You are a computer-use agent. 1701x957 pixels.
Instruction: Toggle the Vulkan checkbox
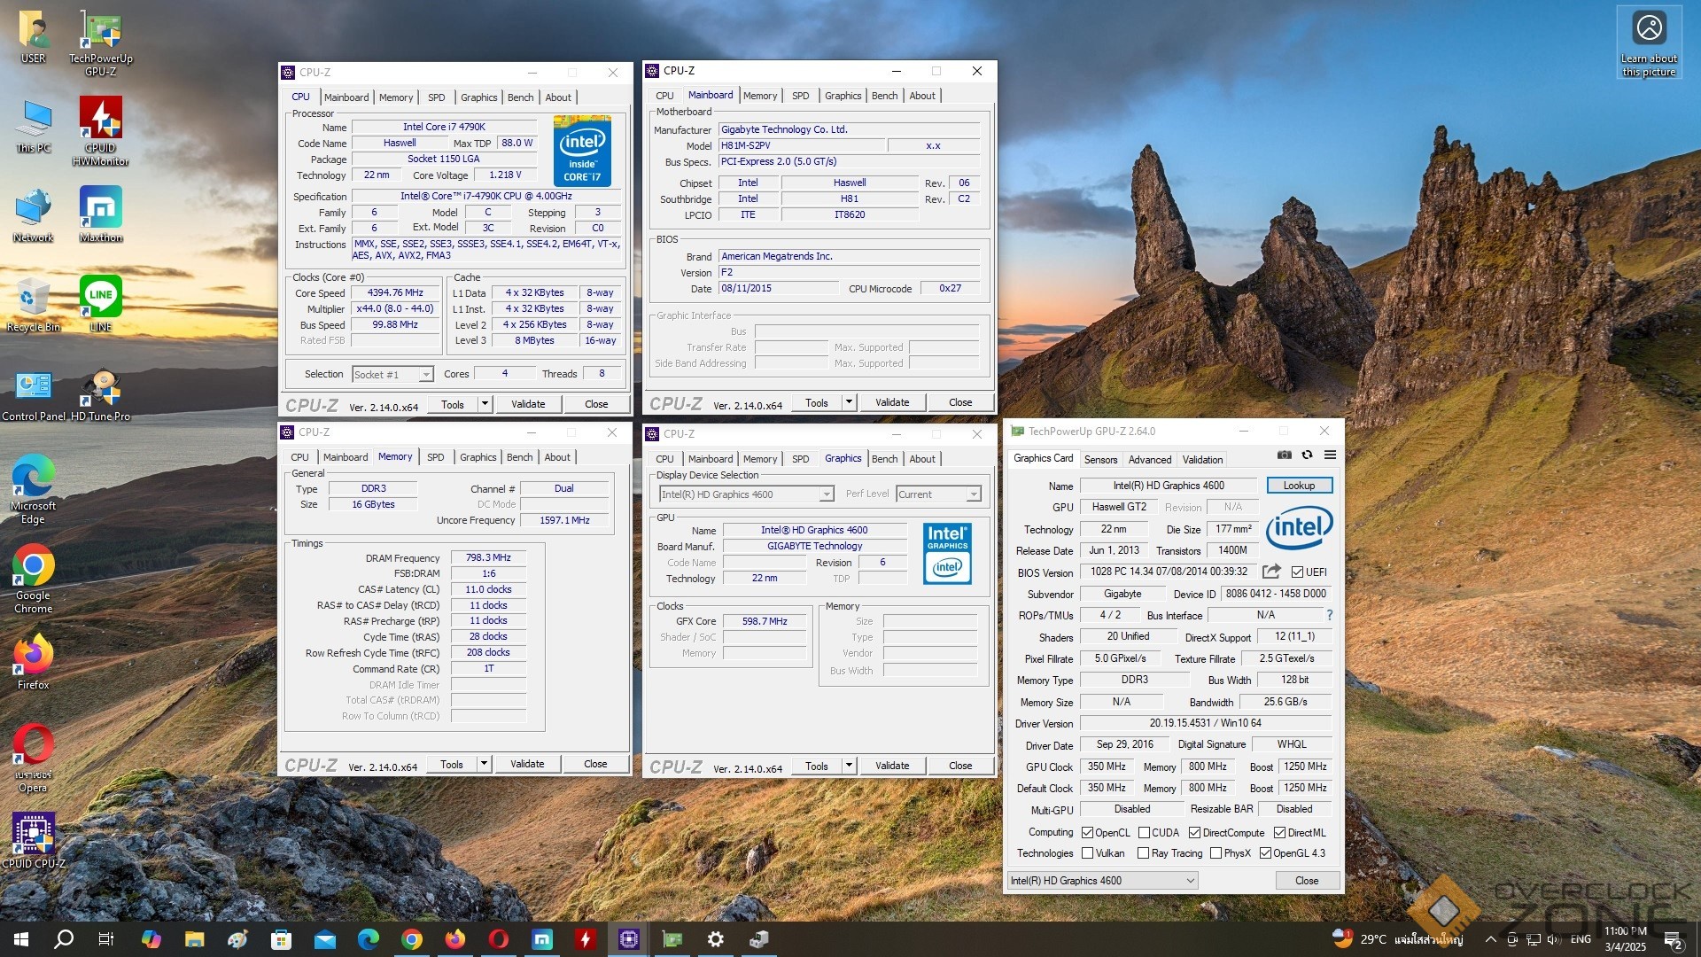click(x=1087, y=853)
